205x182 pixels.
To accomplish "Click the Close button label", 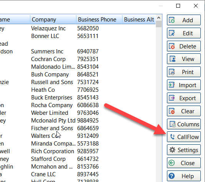I will (188, 163).
